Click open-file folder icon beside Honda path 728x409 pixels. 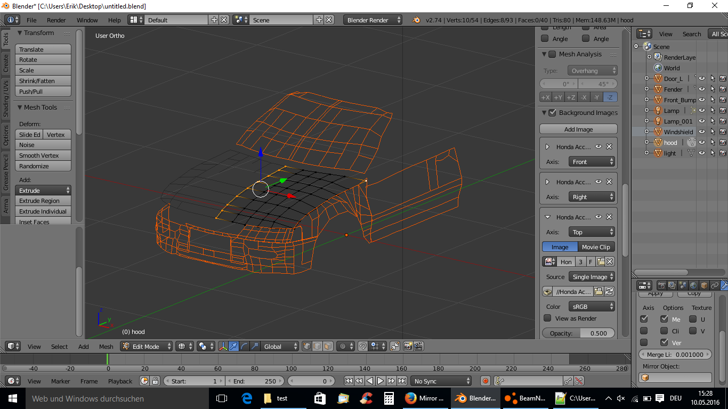pos(598,291)
